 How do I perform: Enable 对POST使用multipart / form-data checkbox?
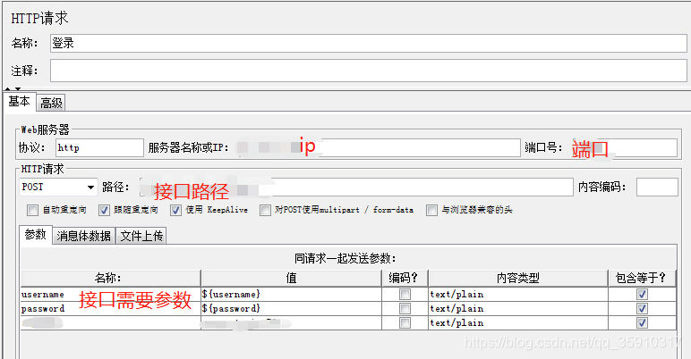coord(265,210)
